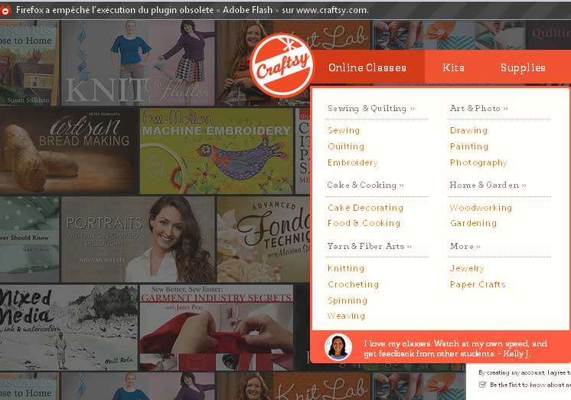Screen dimensions: 571x400
Task: Click the Craftsy logo icon
Action: [x=282, y=64]
